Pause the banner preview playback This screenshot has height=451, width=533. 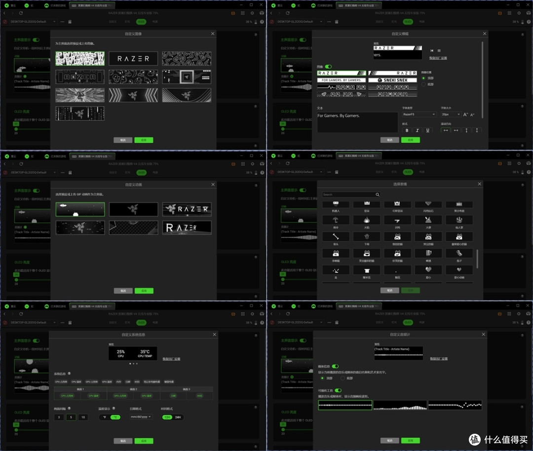439,51
